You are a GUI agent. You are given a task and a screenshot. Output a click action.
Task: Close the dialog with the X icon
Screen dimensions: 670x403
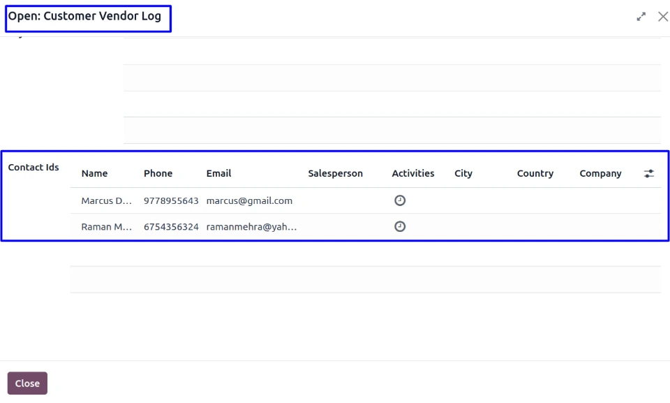662,17
